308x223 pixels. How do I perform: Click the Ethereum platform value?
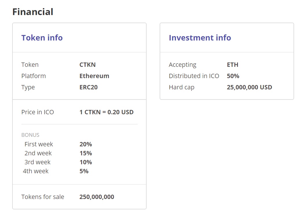click(94, 76)
